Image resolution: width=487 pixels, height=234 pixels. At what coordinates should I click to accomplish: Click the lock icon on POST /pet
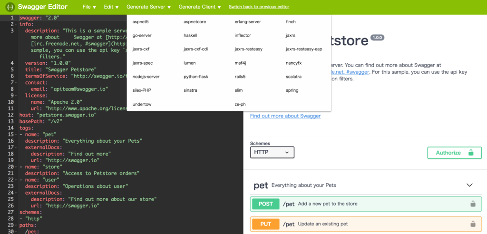[473, 204]
